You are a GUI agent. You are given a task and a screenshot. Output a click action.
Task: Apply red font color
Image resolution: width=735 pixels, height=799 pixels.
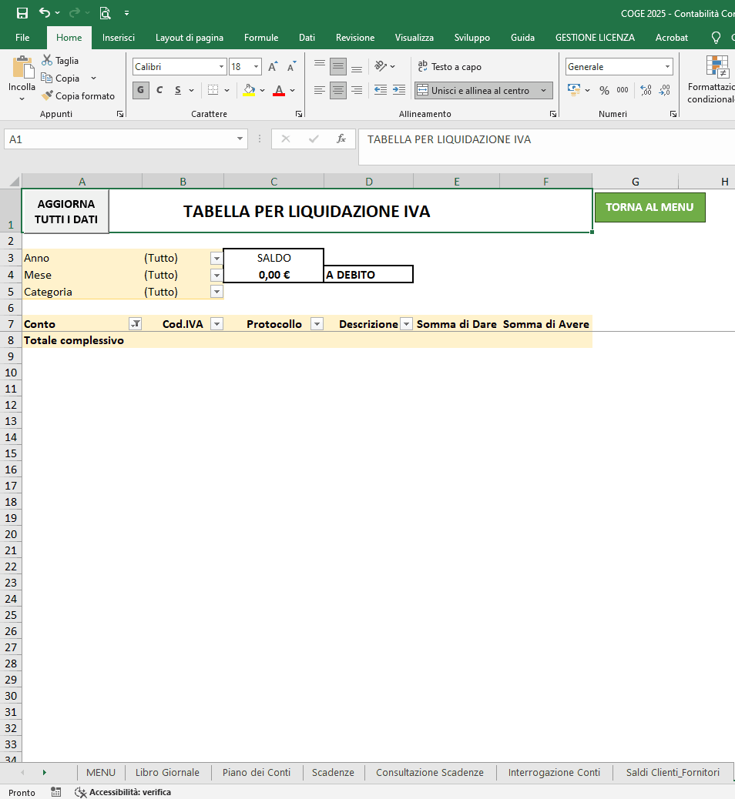279,90
